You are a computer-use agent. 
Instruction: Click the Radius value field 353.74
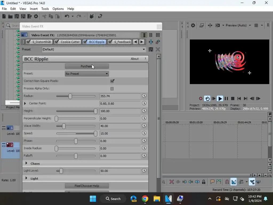point(120,96)
